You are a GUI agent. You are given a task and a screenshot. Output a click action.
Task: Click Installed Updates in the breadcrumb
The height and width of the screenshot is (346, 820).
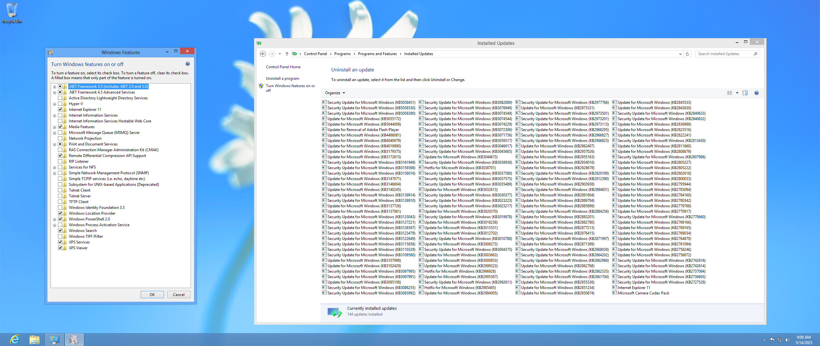coord(418,54)
